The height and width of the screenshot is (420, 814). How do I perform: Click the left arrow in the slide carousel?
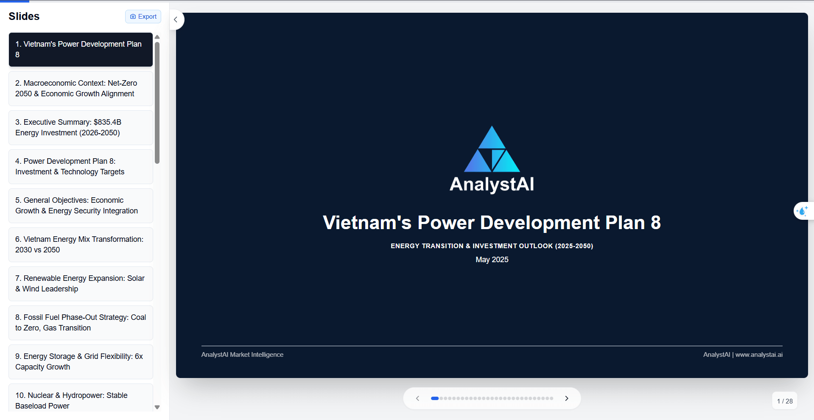point(417,398)
